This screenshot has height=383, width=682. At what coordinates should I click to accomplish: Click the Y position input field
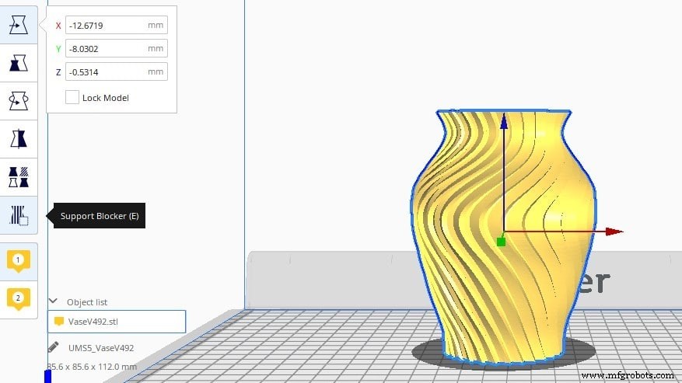pos(117,48)
